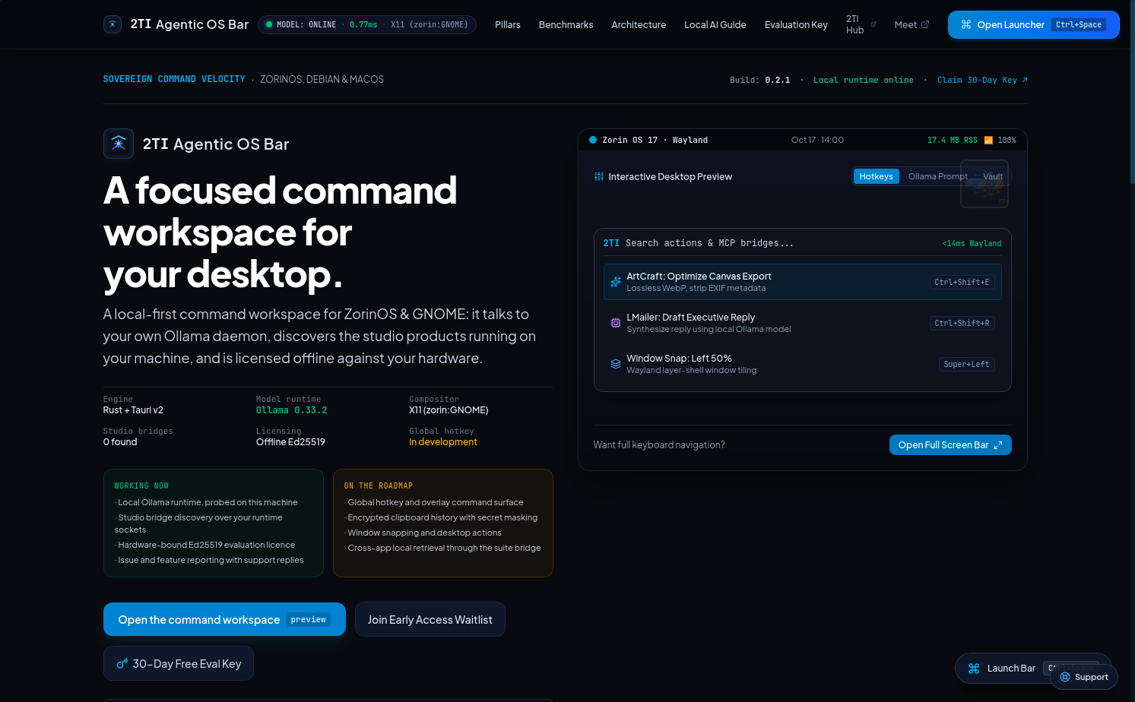Click the Window Snap layers icon

[x=616, y=364]
